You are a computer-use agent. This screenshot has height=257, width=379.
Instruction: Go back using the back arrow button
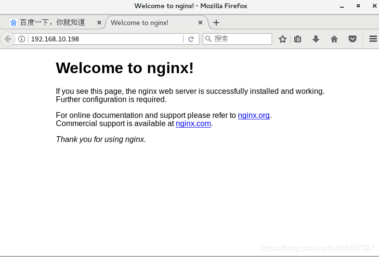click(x=8, y=39)
